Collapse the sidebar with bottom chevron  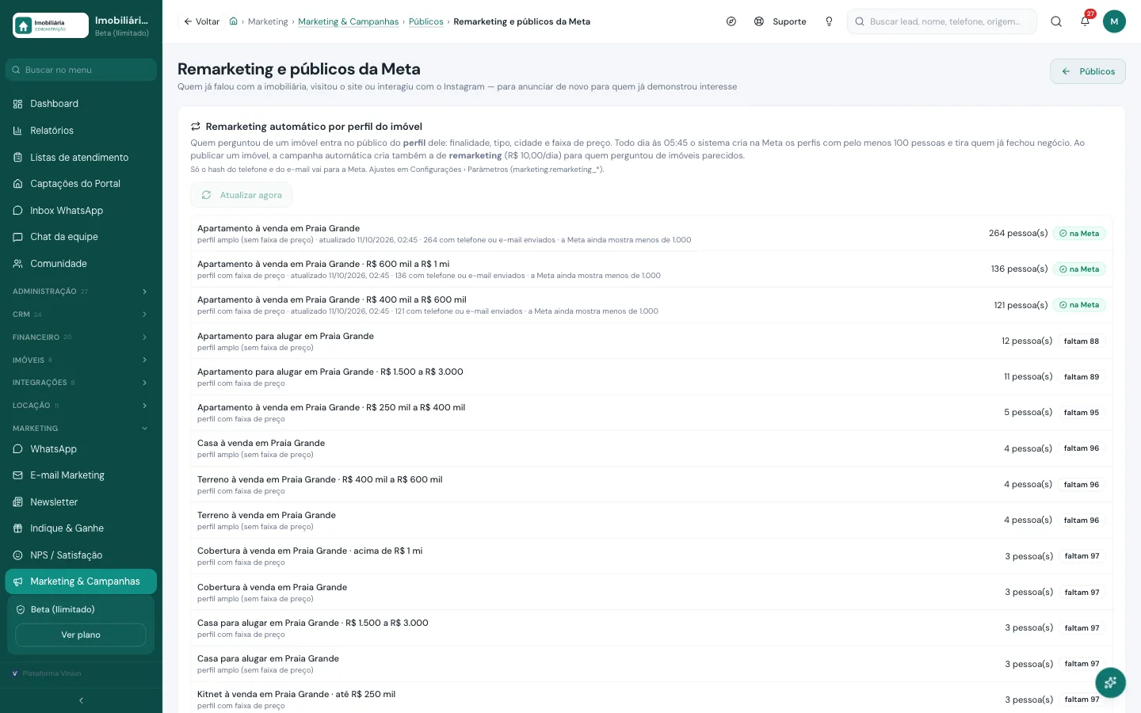click(81, 700)
